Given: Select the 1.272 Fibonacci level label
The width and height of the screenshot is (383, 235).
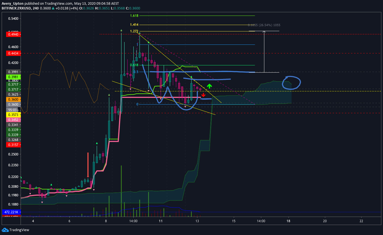Looking at the screenshot, I should (135, 31).
